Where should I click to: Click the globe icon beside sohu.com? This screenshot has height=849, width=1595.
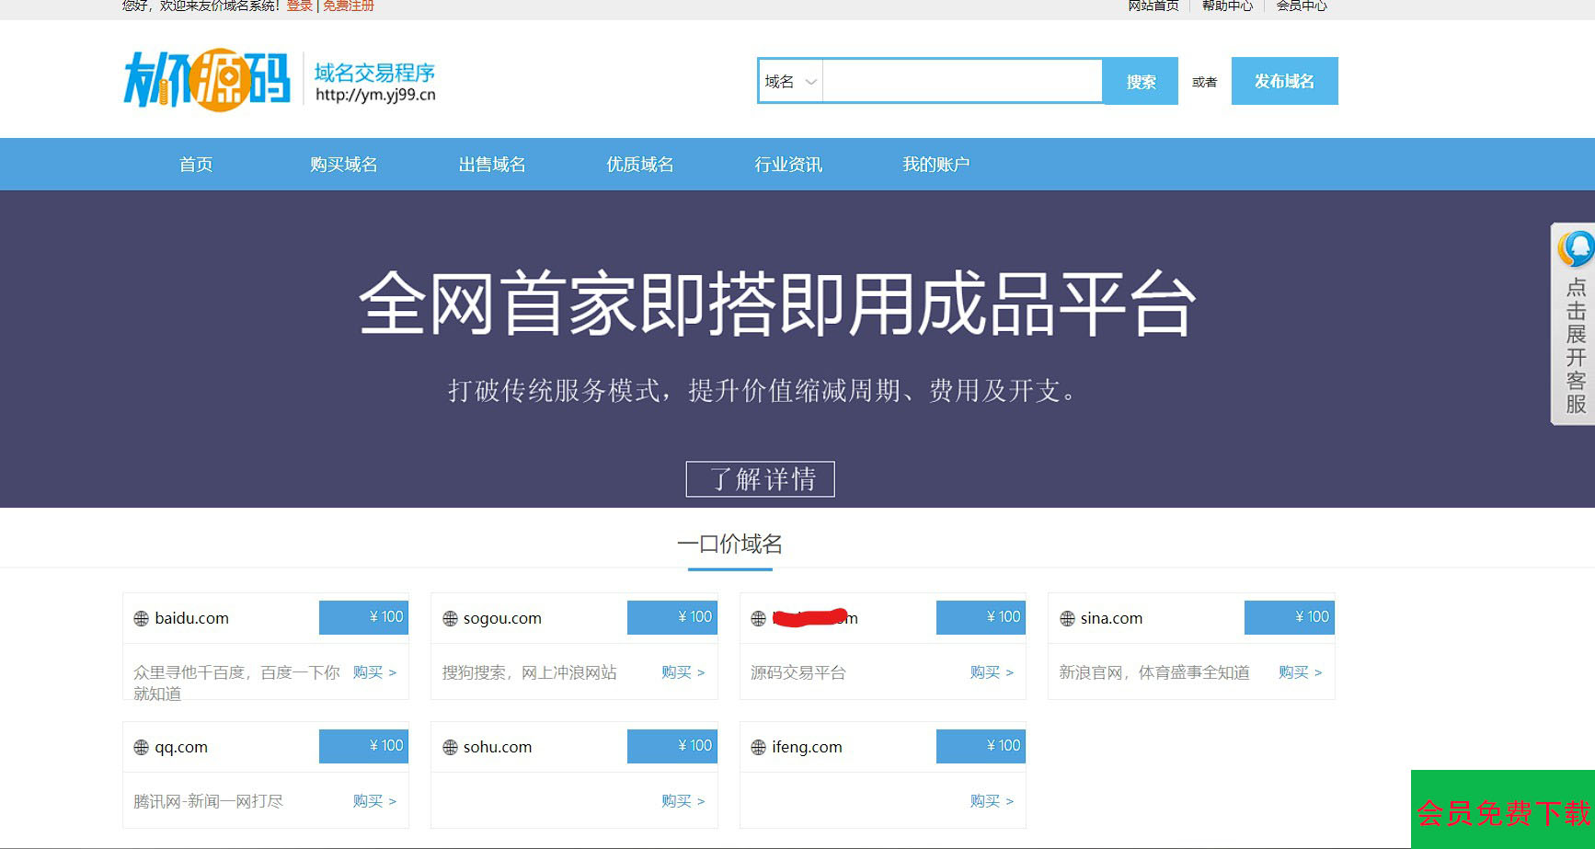[x=450, y=748]
